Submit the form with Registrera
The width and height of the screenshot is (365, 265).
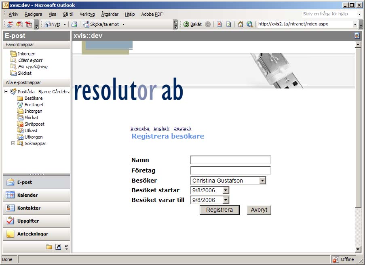point(219,210)
